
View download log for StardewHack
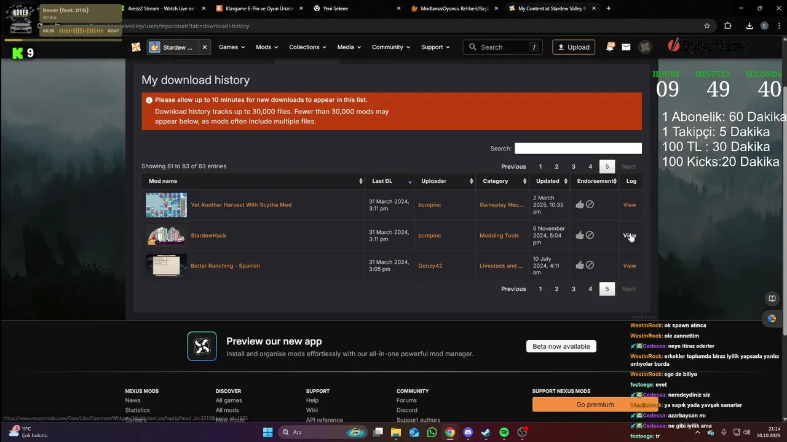[630, 235]
